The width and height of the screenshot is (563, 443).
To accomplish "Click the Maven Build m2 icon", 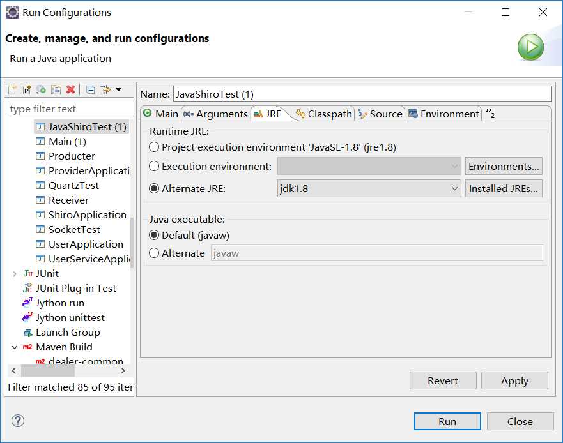I will coord(27,347).
